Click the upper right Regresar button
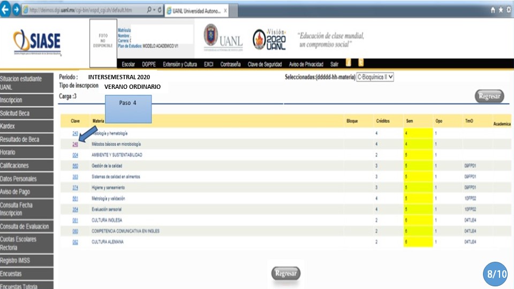This screenshot has height=289, width=514. pyautogui.click(x=489, y=96)
